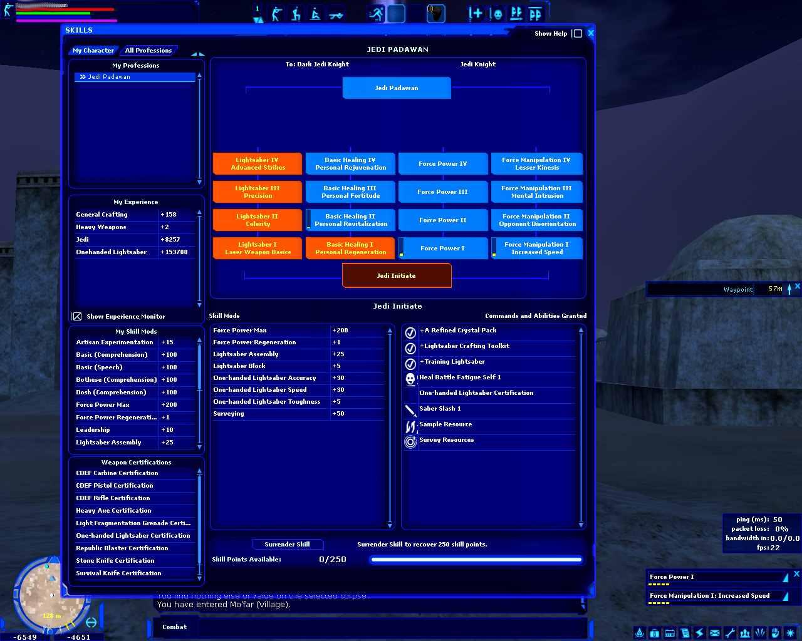Open the mail envelope icon
The height and width of the screenshot is (641, 802).
click(715, 633)
